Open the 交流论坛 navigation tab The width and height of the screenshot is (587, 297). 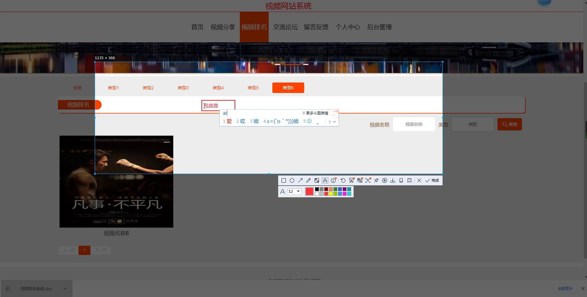(285, 27)
